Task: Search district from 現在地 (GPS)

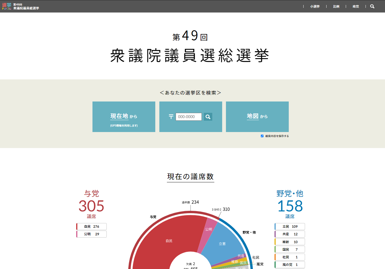Action: tap(124, 117)
